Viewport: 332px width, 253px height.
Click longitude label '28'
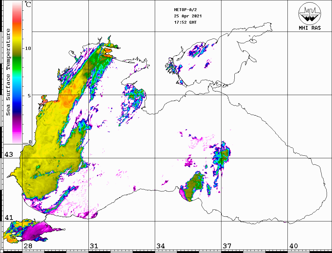coord(28,246)
